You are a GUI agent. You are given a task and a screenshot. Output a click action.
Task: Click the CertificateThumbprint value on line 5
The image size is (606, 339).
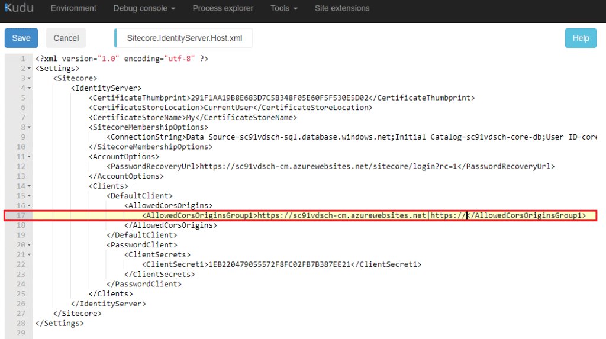click(x=280, y=98)
